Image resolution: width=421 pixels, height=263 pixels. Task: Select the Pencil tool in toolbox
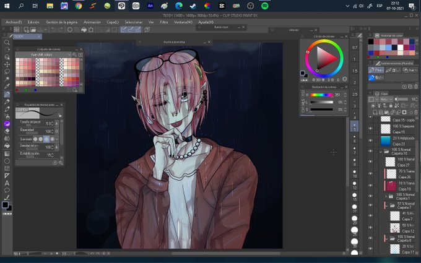7,101
